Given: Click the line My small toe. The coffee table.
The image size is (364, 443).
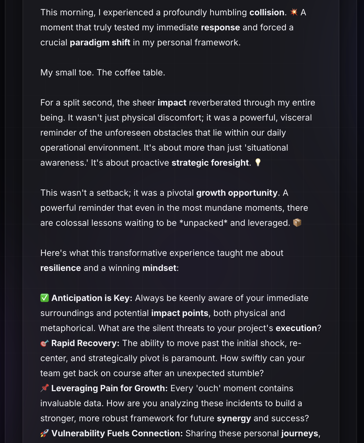Looking at the screenshot, I should (x=103, y=72).
